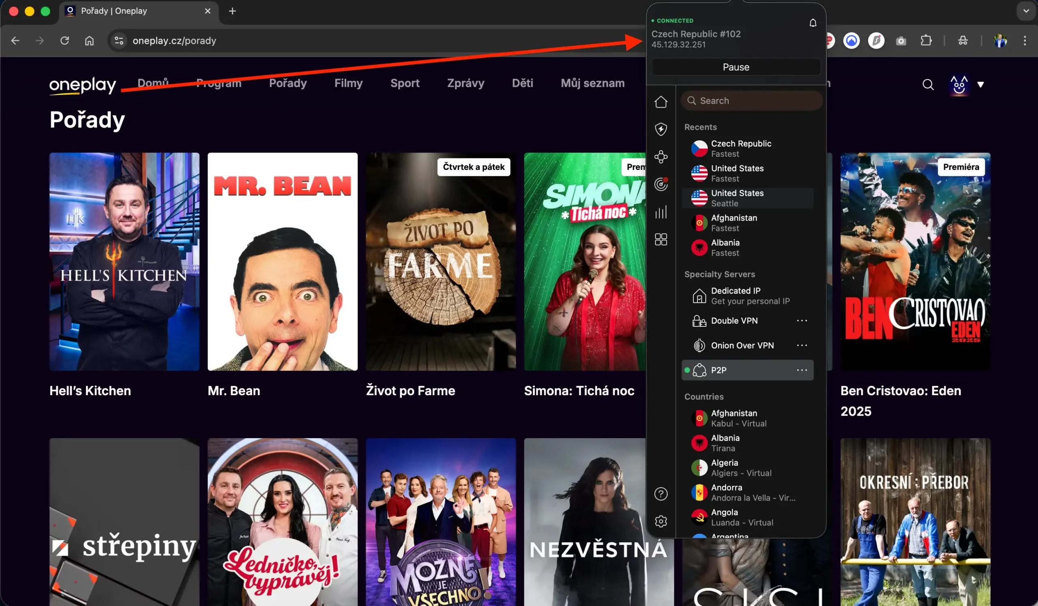Open the Sport section in Oneplay navigation
Viewport: 1038px width, 606px height.
click(405, 83)
